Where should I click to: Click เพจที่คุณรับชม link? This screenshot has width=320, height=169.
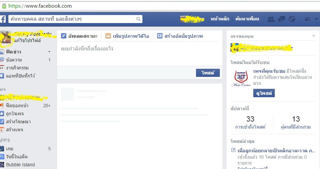[269, 71]
